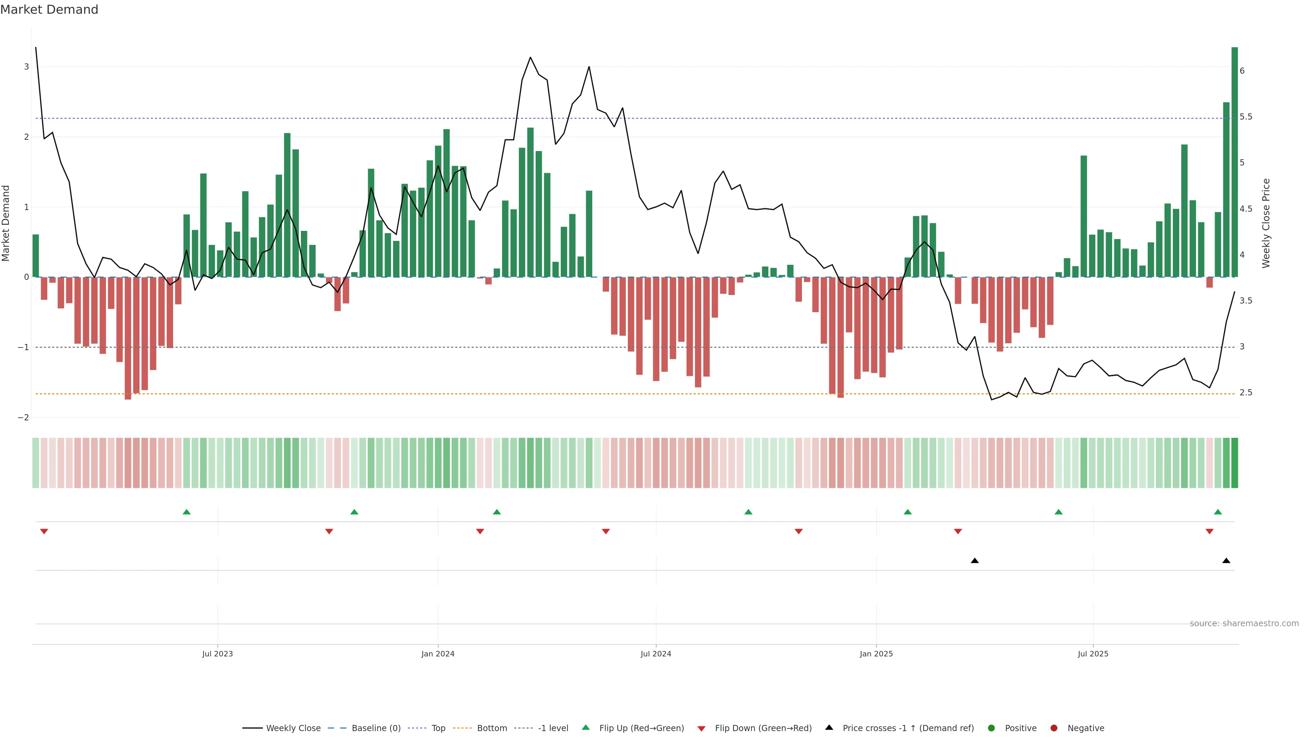This screenshot has width=1316, height=740.
Task: Hide the Top dotted line legend item
Action: pyautogui.click(x=438, y=728)
